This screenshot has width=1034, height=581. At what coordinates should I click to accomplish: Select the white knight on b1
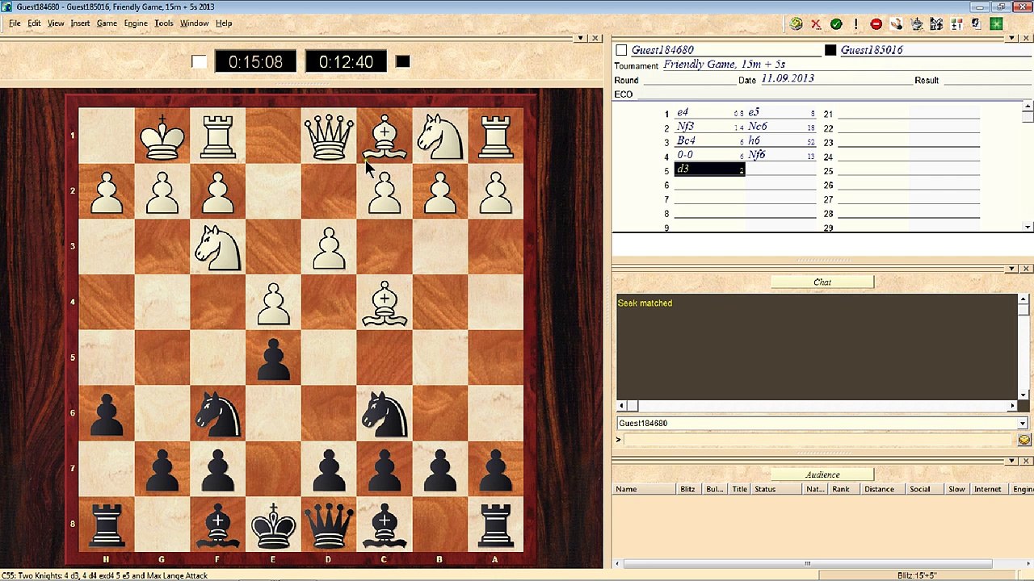pyautogui.click(x=440, y=136)
